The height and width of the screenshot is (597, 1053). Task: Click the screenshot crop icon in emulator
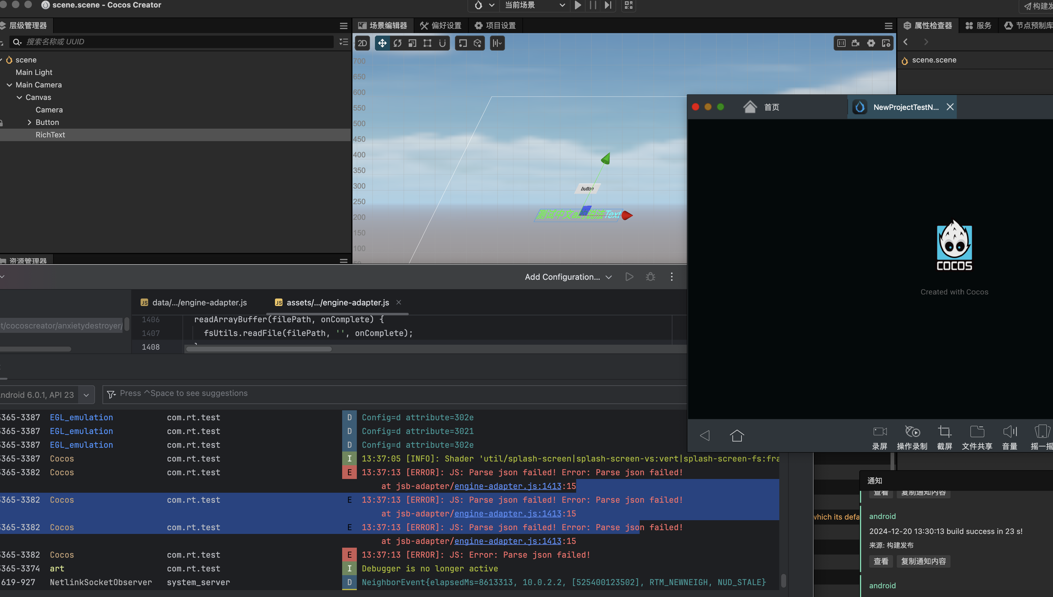point(944,432)
